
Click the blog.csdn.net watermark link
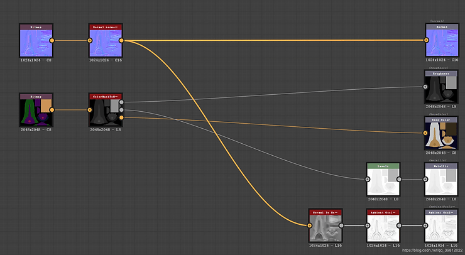pyautogui.click(x=431, y=249)
